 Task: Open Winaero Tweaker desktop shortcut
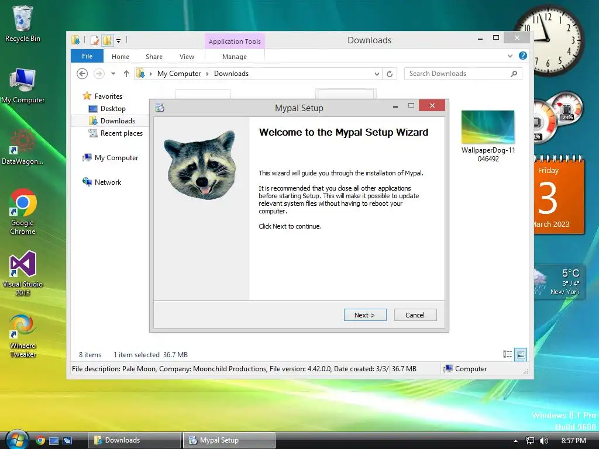23,336
